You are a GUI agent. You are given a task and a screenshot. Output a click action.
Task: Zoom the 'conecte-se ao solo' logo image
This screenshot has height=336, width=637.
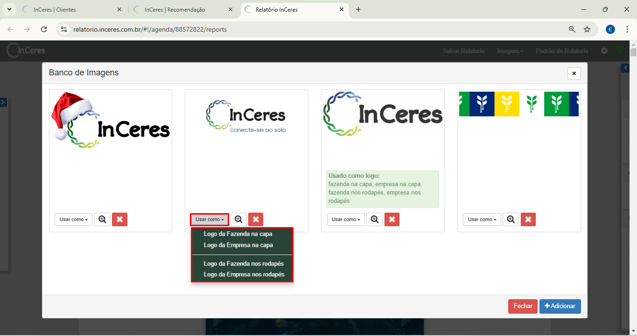[238, 219]
